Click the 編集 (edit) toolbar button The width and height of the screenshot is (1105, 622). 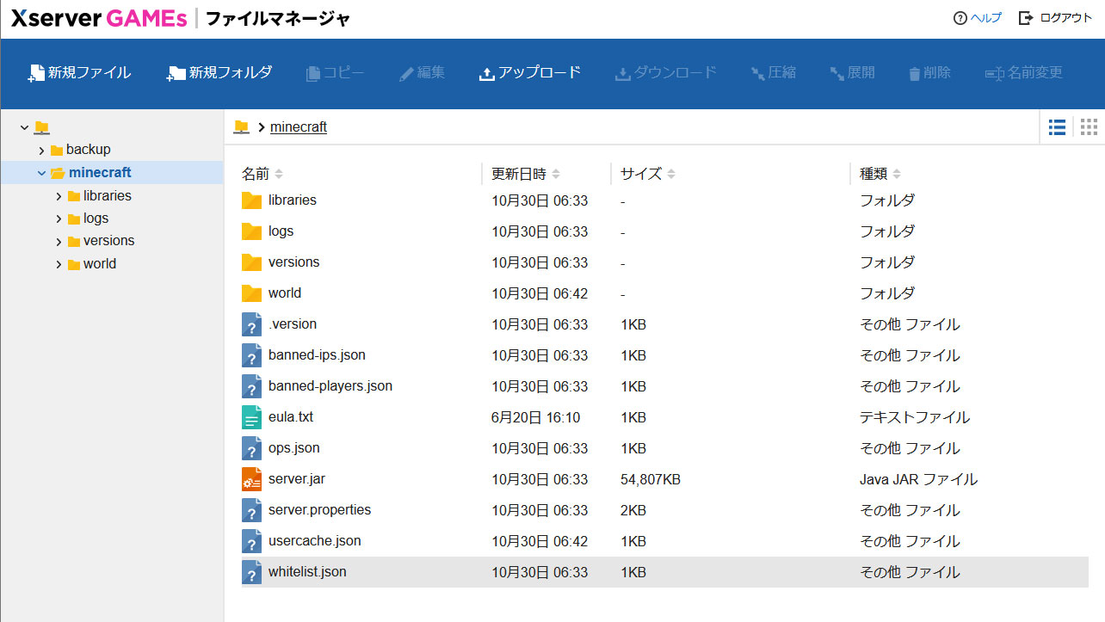coord(422,73)
